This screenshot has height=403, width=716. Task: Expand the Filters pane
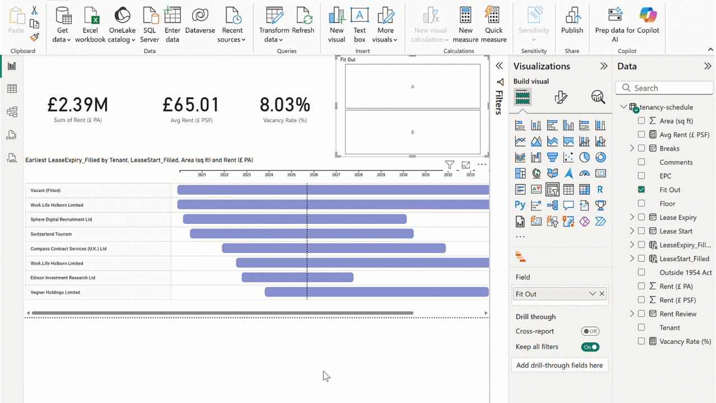click(500, 66)
